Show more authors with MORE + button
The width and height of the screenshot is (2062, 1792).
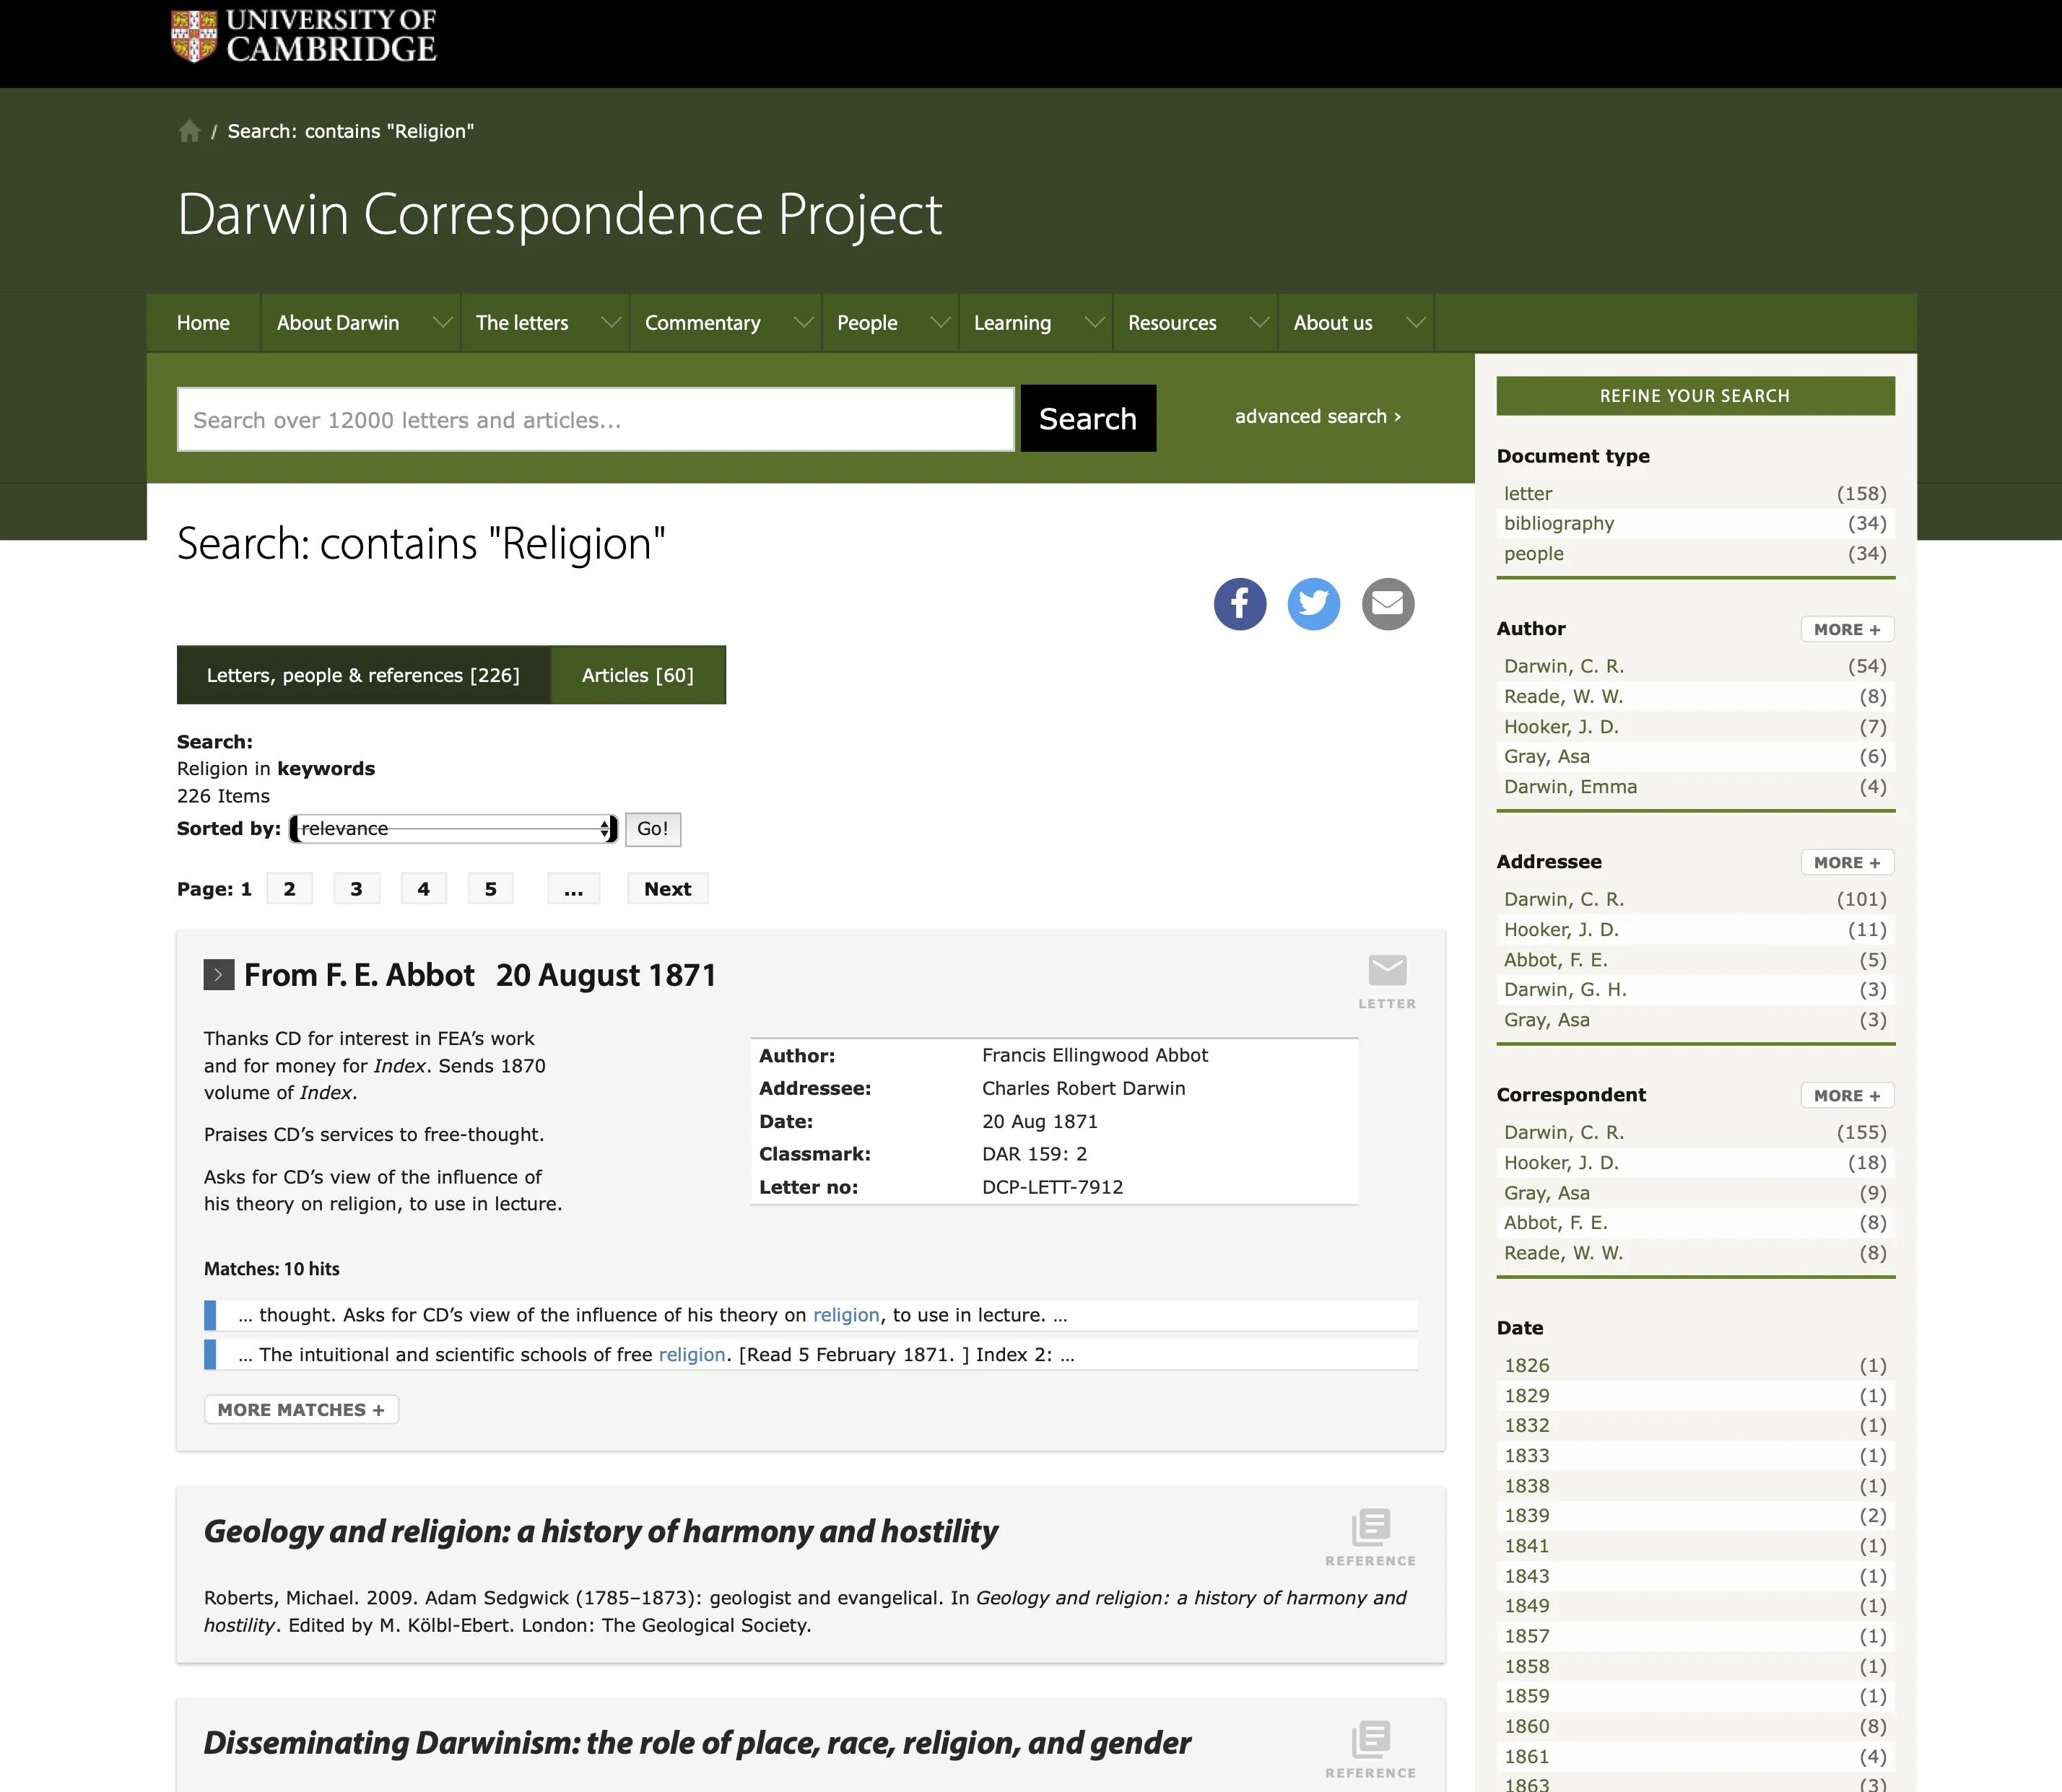(x=1847, y=629)
